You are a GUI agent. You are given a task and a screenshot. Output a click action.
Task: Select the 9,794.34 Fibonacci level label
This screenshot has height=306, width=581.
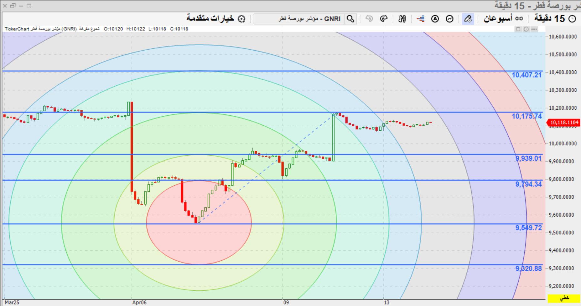(528, 184)
